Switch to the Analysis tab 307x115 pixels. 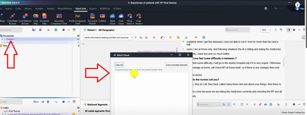click(x=50, y=9)
